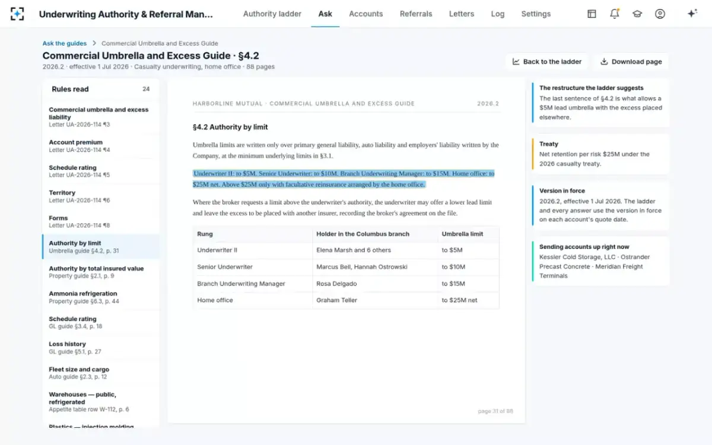The width and height of the screenshot is (712, 445).
Task: Click the Underwriter II rung cell
Action: 253,250
